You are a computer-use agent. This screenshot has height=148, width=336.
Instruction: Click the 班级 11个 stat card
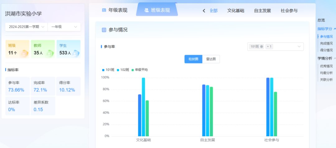[17, 49]
